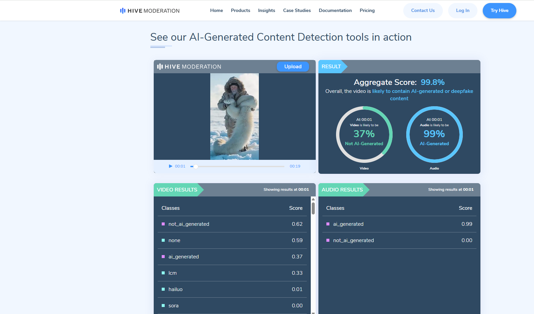
Task: Click the Contact Us button
Action: click(x=423, y=11)
